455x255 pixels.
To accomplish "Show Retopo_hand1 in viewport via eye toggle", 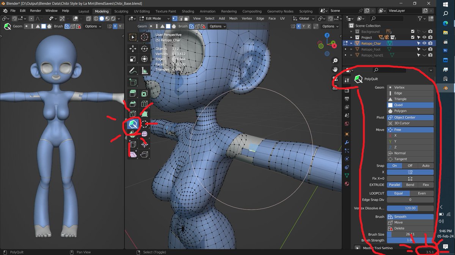I will tap(425, 55).
